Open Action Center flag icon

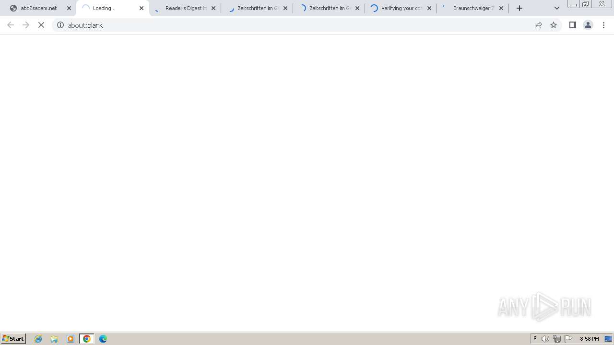568,339
